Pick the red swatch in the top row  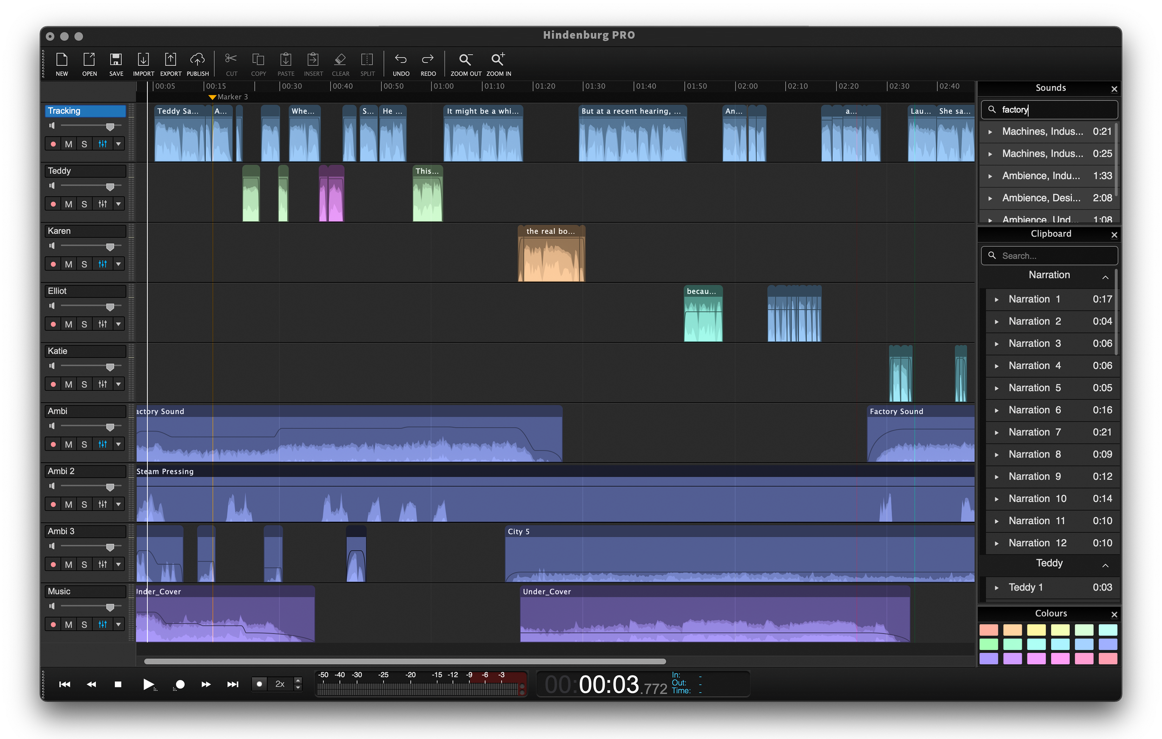[x=988, y=630]
